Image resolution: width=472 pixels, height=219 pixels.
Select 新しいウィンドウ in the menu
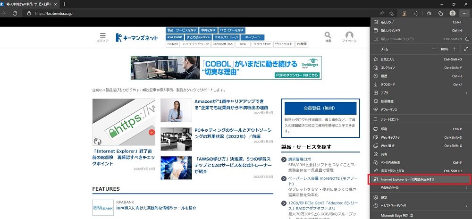click(x=421, y=30)
